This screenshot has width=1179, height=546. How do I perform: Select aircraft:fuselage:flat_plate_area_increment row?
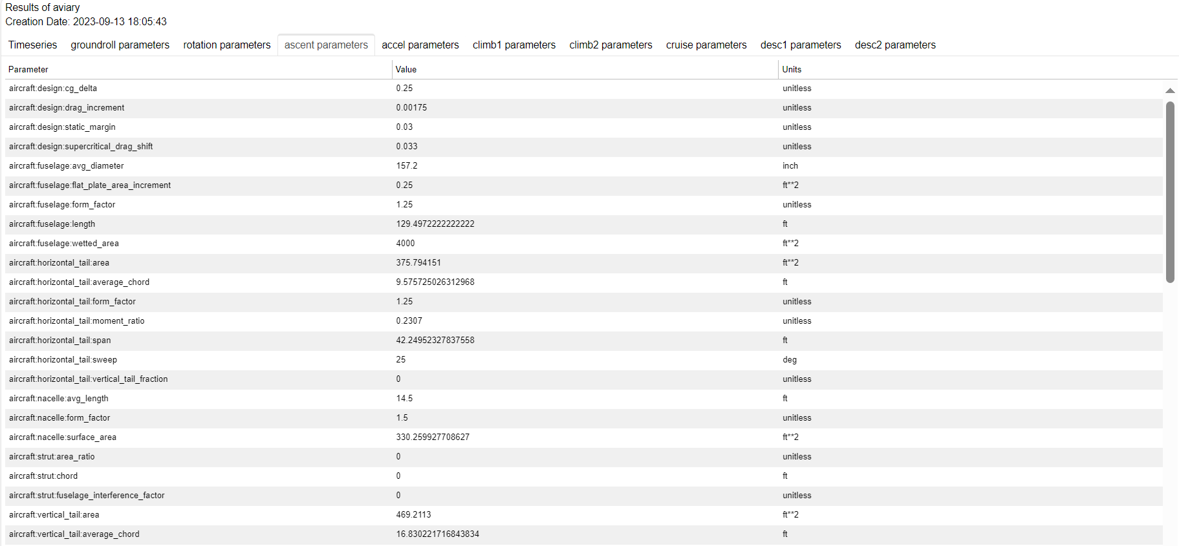(x=584, y=185)
